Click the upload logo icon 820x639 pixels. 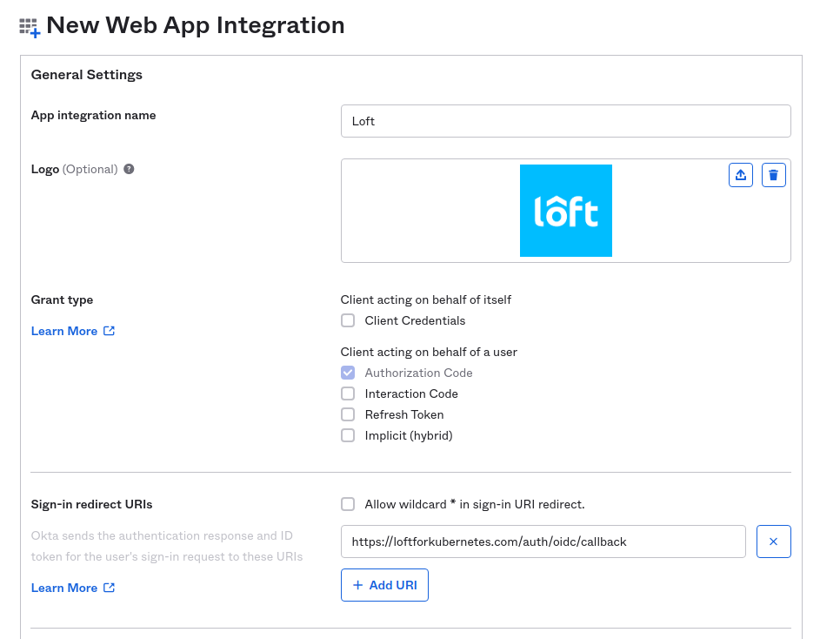point(740,174)
